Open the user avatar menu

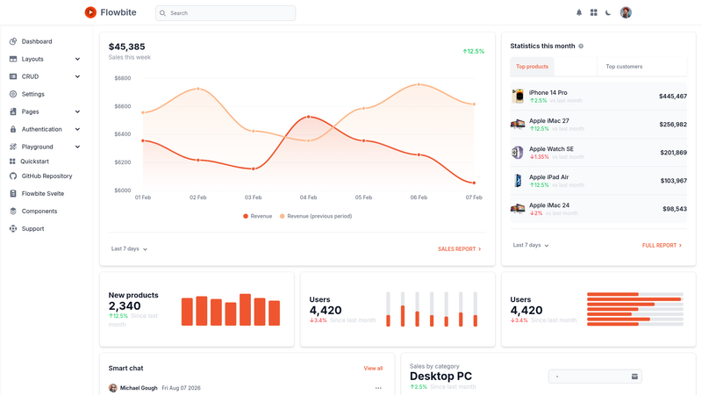pos(626,12)
